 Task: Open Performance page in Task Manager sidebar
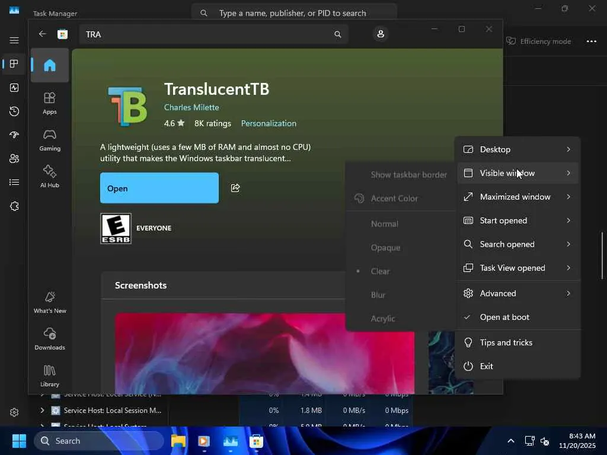[x=14, y=88]
